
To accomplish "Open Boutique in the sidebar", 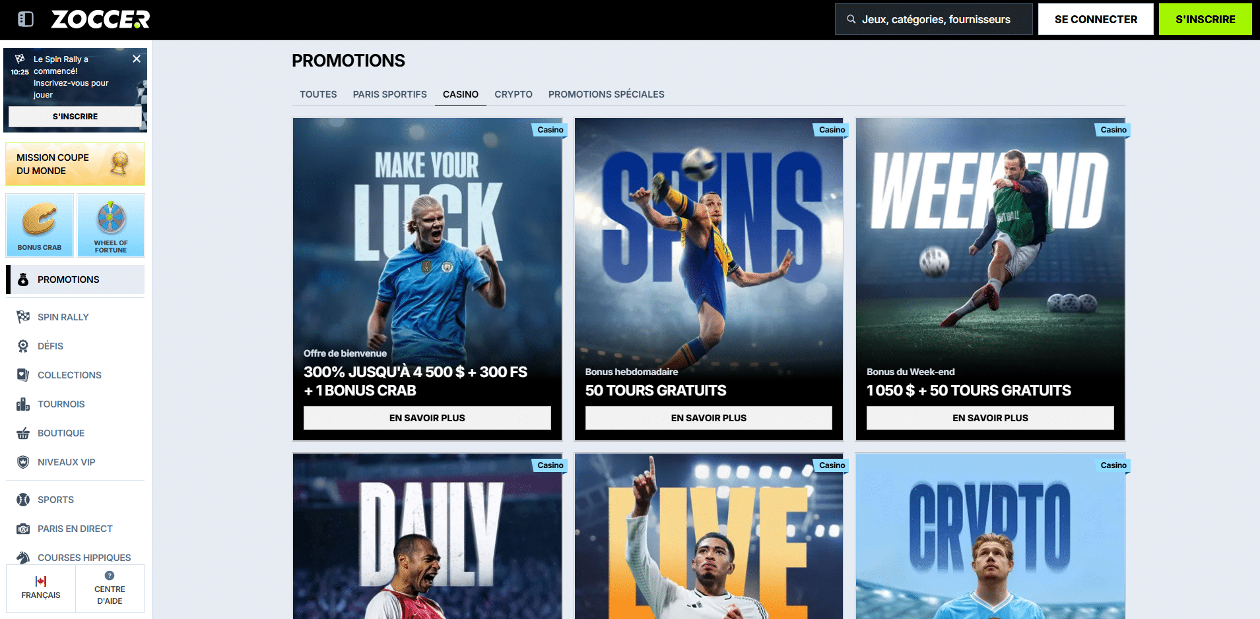I will coord(61,433).
